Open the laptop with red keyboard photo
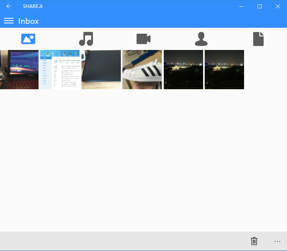Screen dimensions: 287x251 19,69
